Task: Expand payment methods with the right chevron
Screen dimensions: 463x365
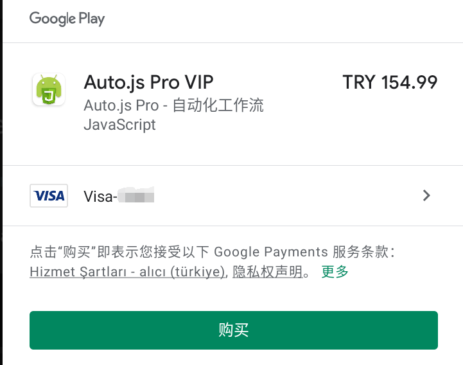Action: click(x=426, y=195)
